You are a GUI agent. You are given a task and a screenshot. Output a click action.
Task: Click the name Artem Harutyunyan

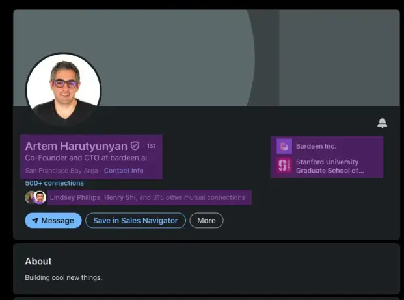coord(76,146)
